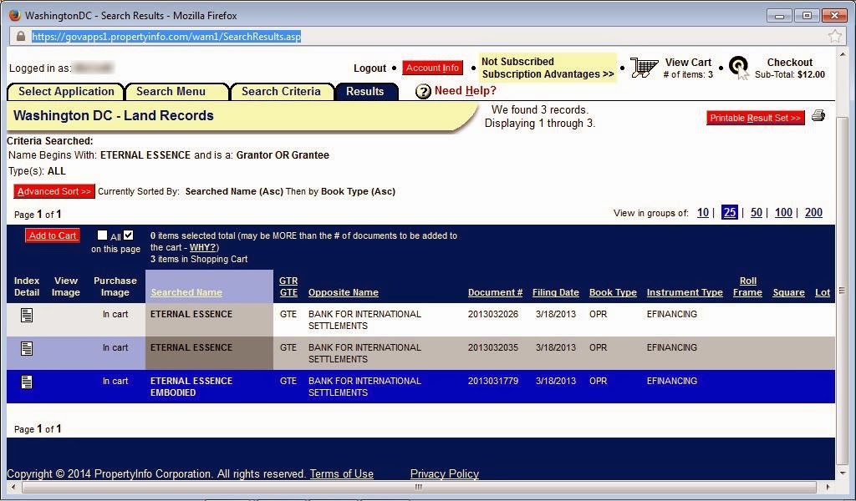Click horizontal scrollbar right arrow
Viewport: 856px width, 501px height.
point(828,487)
